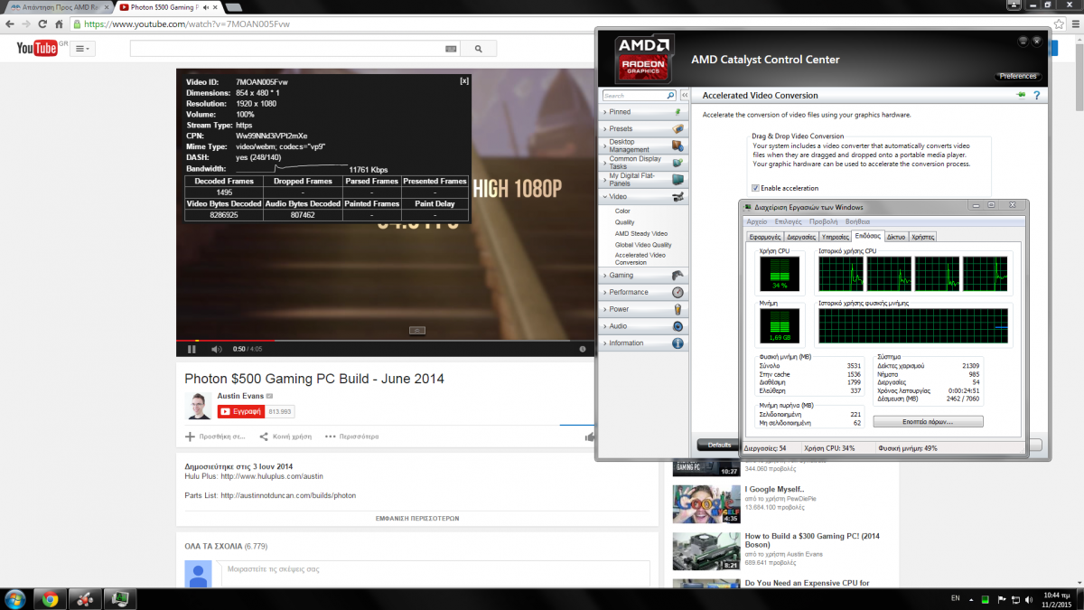Open the Austin Evans channel name link
Image resolution: width=1084 pixels, height=610 pixels.
click(239, 396)
